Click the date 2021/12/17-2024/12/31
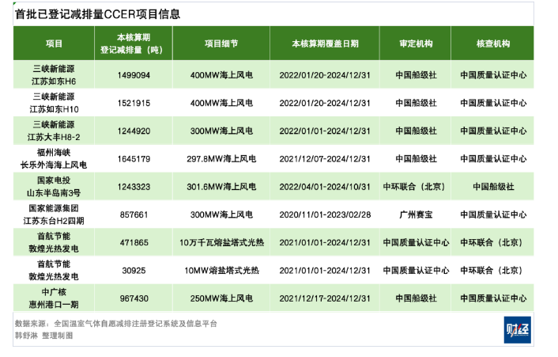Image resolution: width=558 pixels, height=357 pixels. click(325, 298)
